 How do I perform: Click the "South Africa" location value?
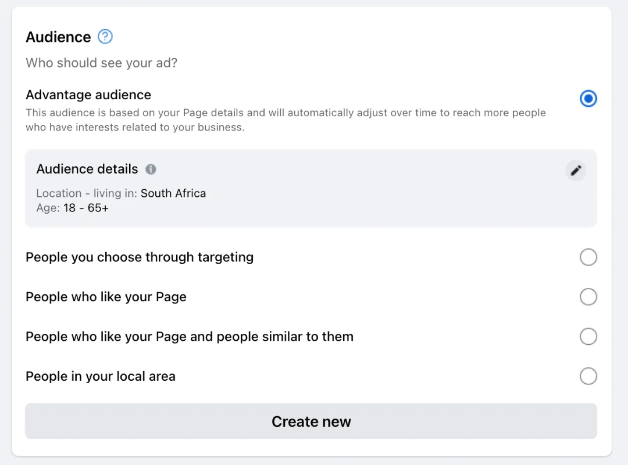(x=173, y=193)
